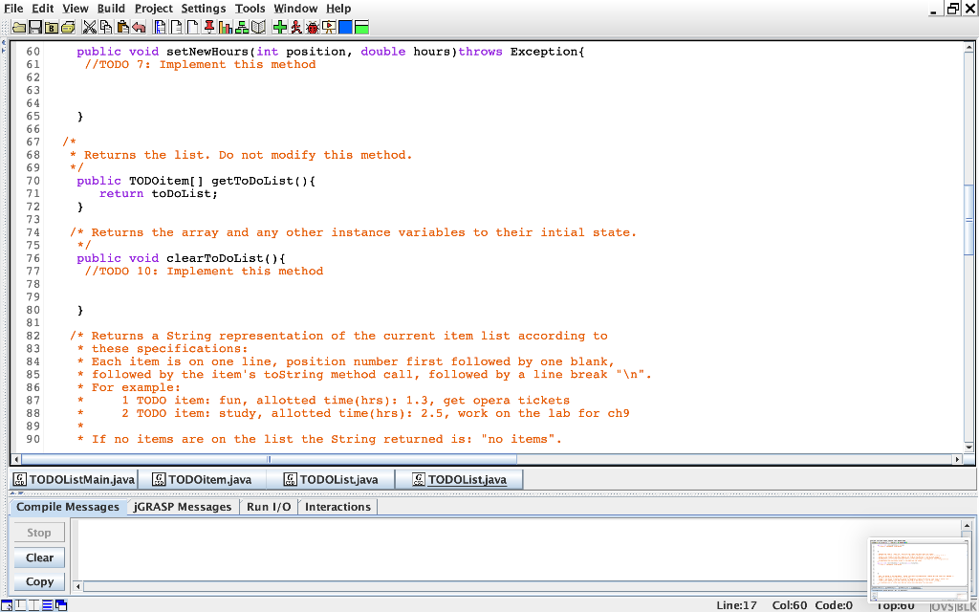
Task: Open documentation with the book icon
Action: click(258, 27)
